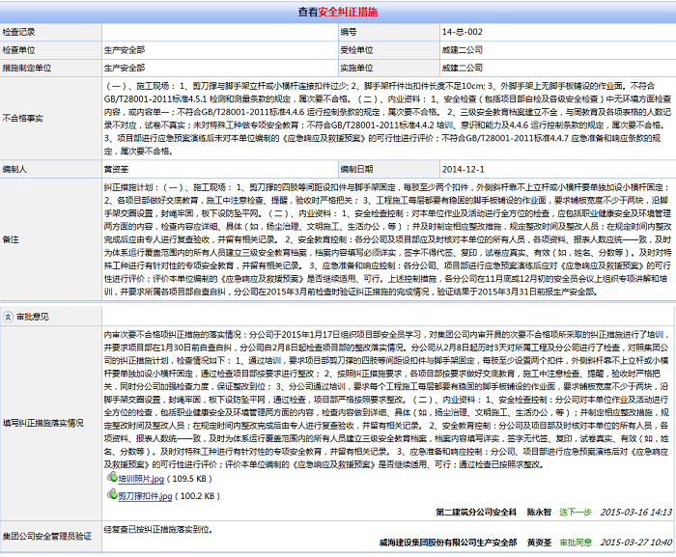Click the 实施单位 value 威建二公司
Screen dimensions: 676x557
(462, 68)
